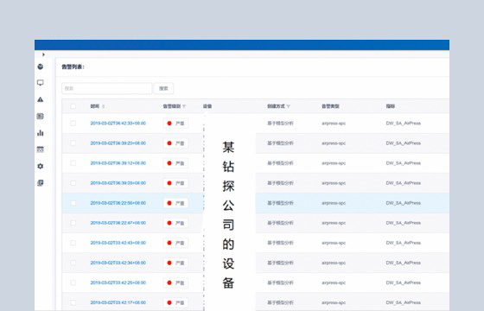The image size is (484, 311).
Task: Open the list panel icon in sidebar
Action: tap(41, 116)
